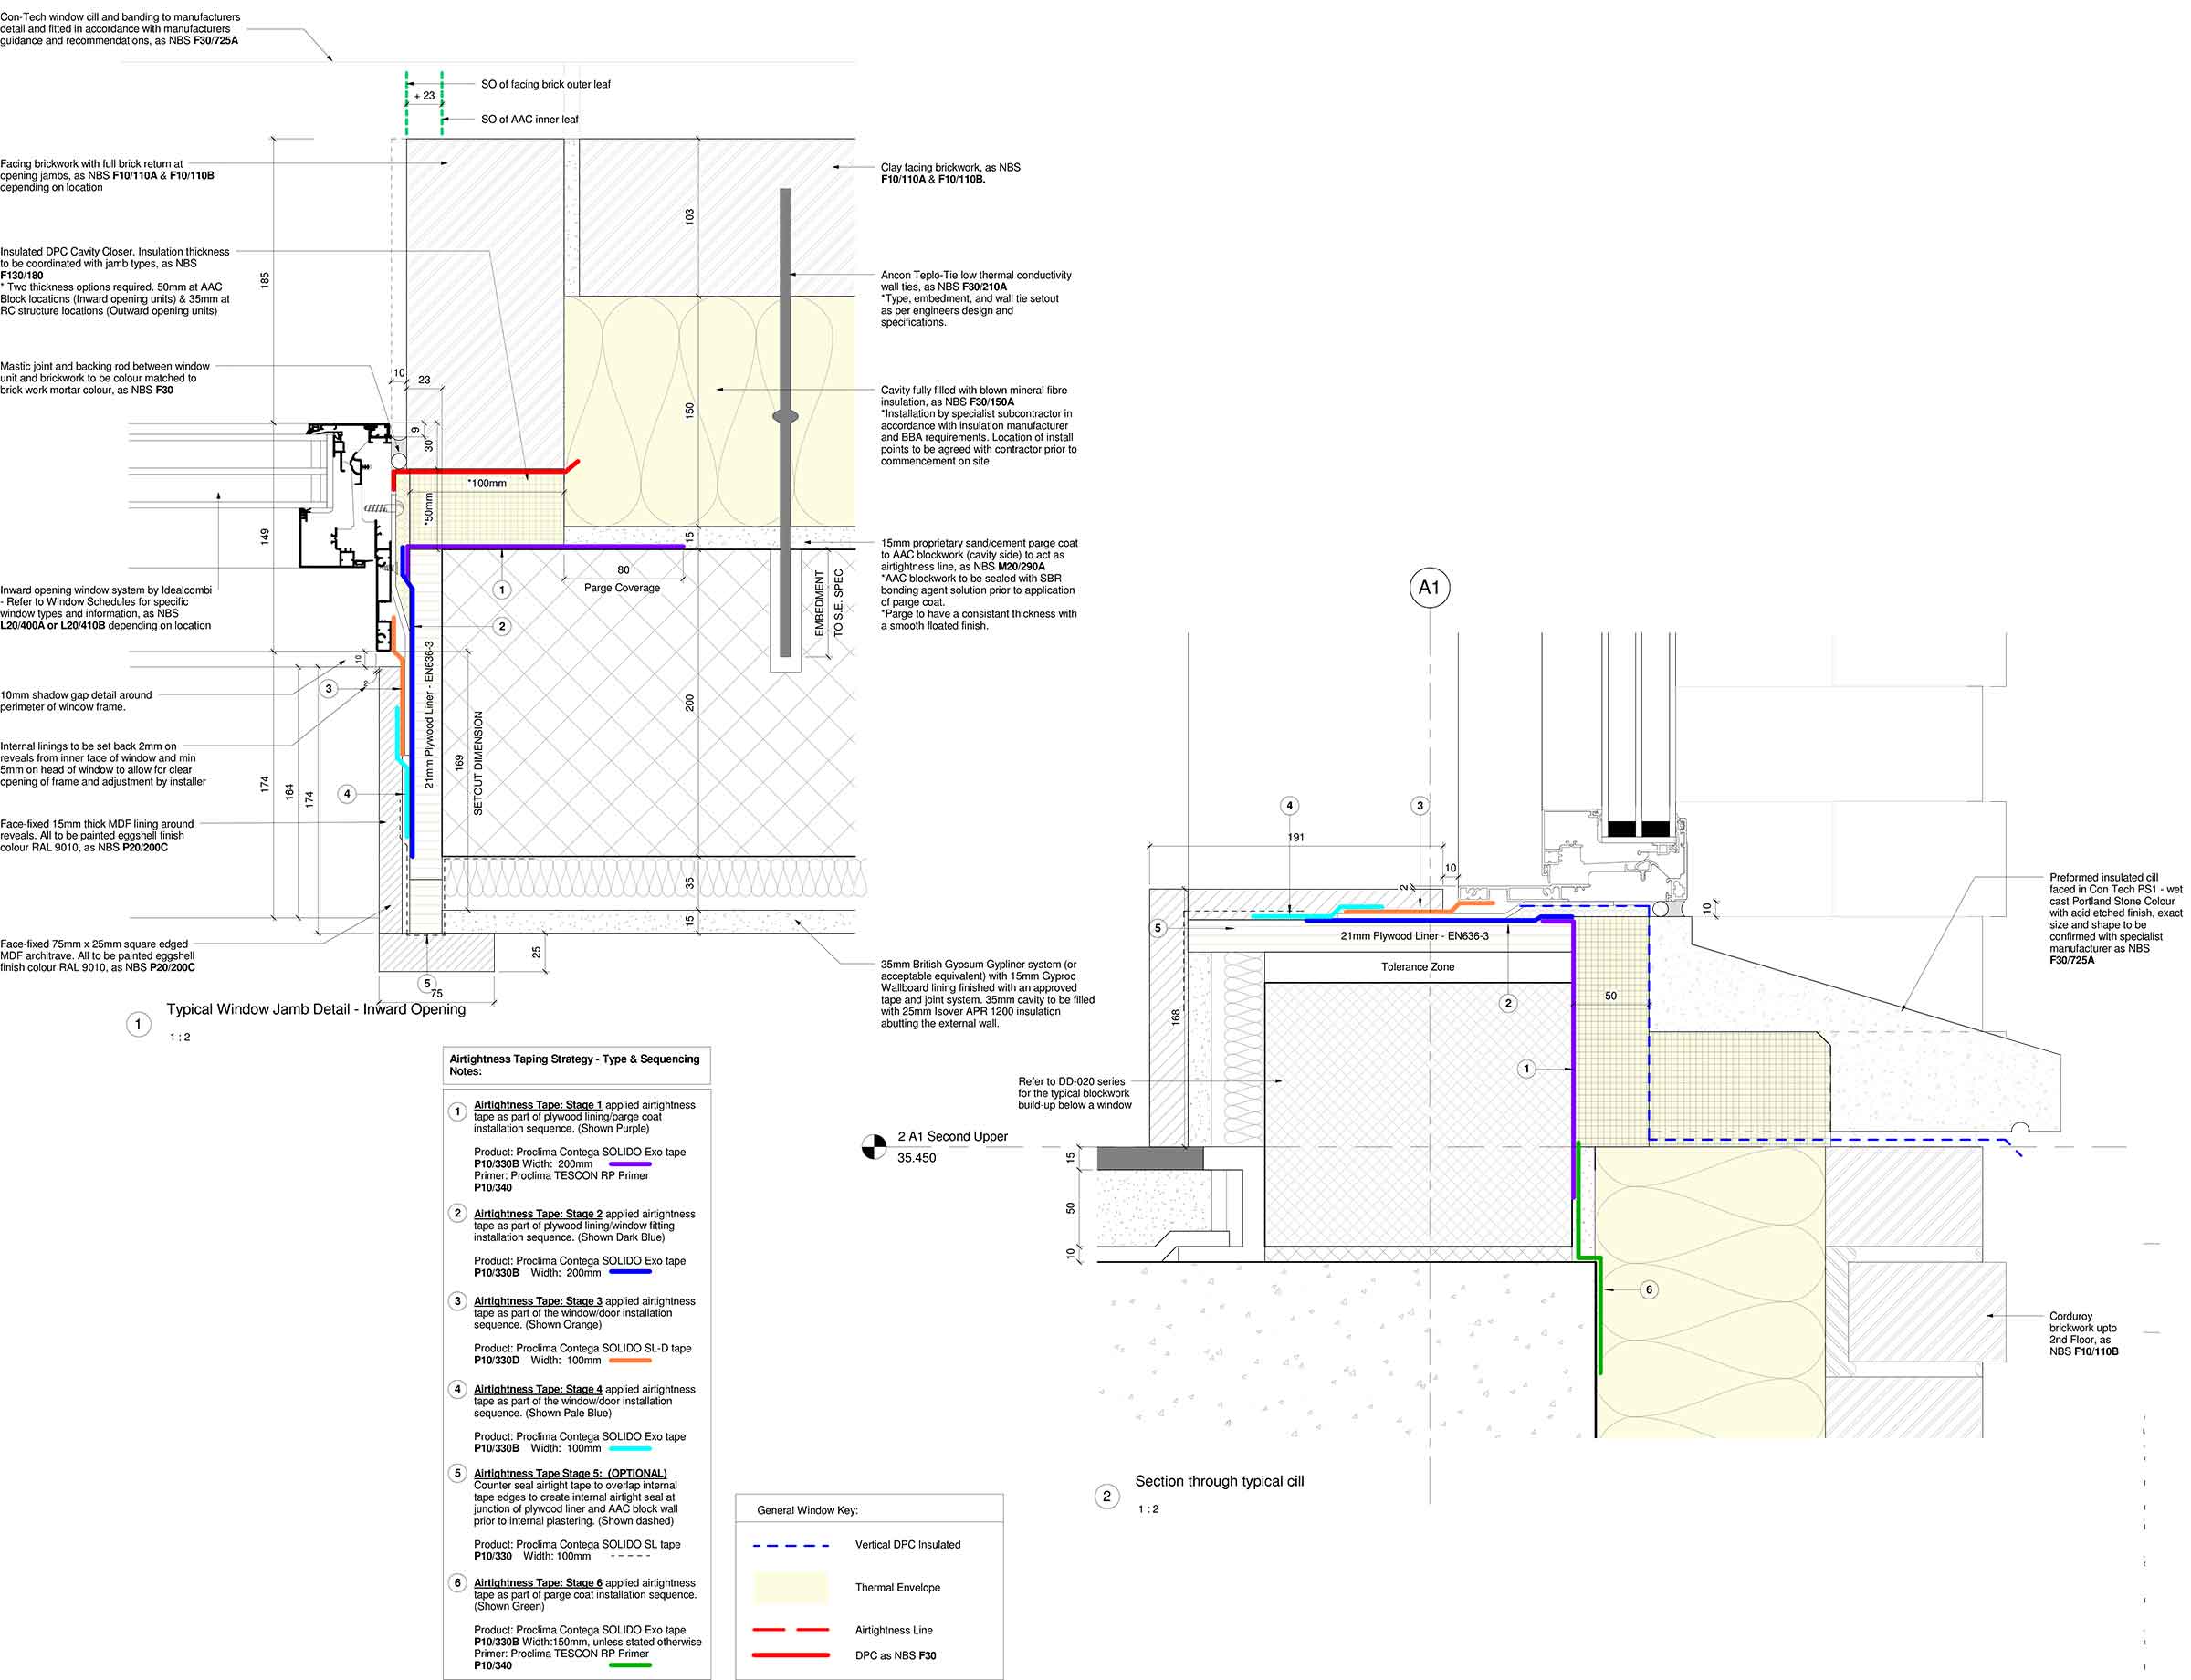The height and width of the screenshot is (1680, 2191).
Task: Click the 'SETOUT DIMENSION' vertical text
Action: tap(477, 763)
